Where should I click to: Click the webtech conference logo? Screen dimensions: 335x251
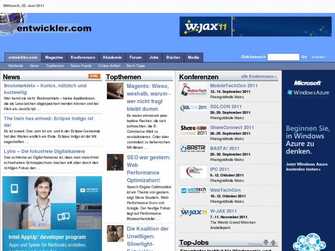[x=194, y=190]
